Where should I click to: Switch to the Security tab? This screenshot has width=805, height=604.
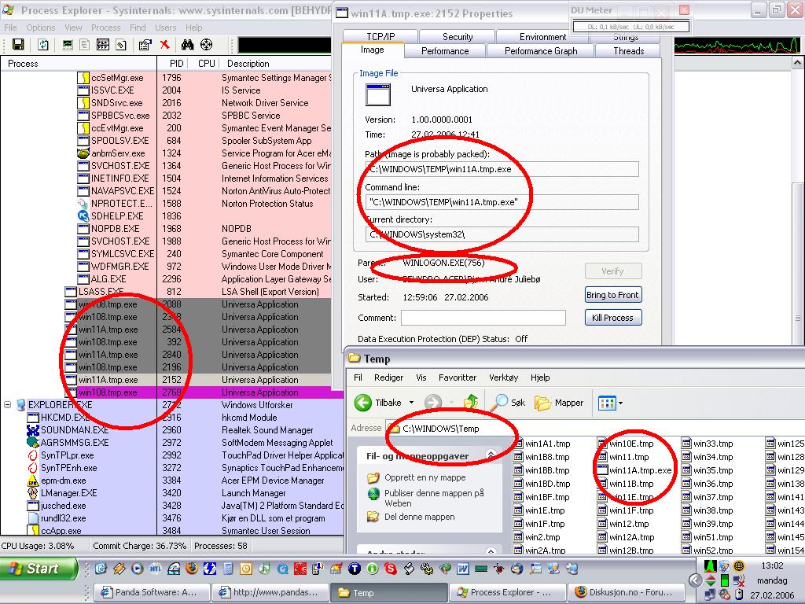458,36
